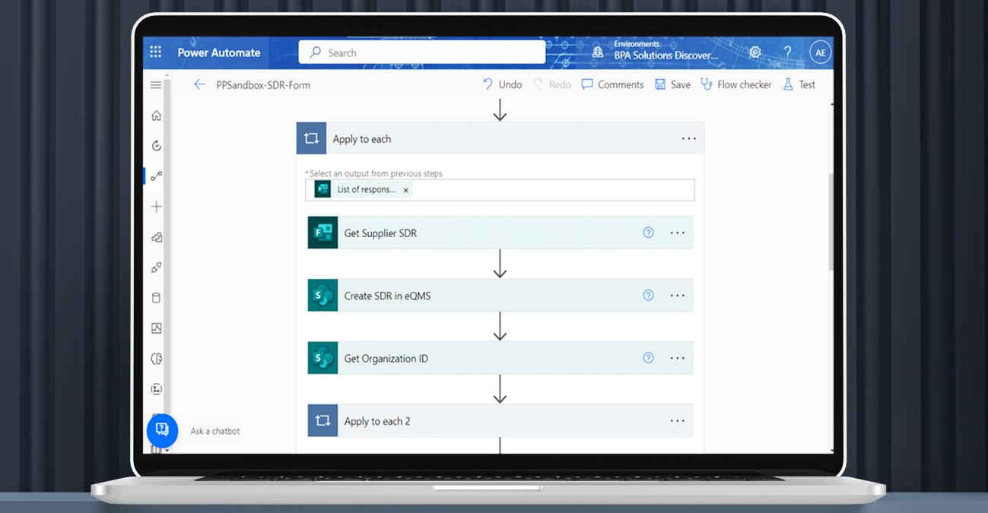Expand the Apply to each 2 loop
The height and width of the screenshot is (513, 988).
[500, 421]
